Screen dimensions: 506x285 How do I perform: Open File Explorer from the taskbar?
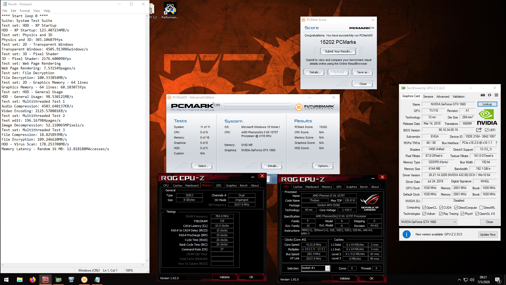pos(20,280)
